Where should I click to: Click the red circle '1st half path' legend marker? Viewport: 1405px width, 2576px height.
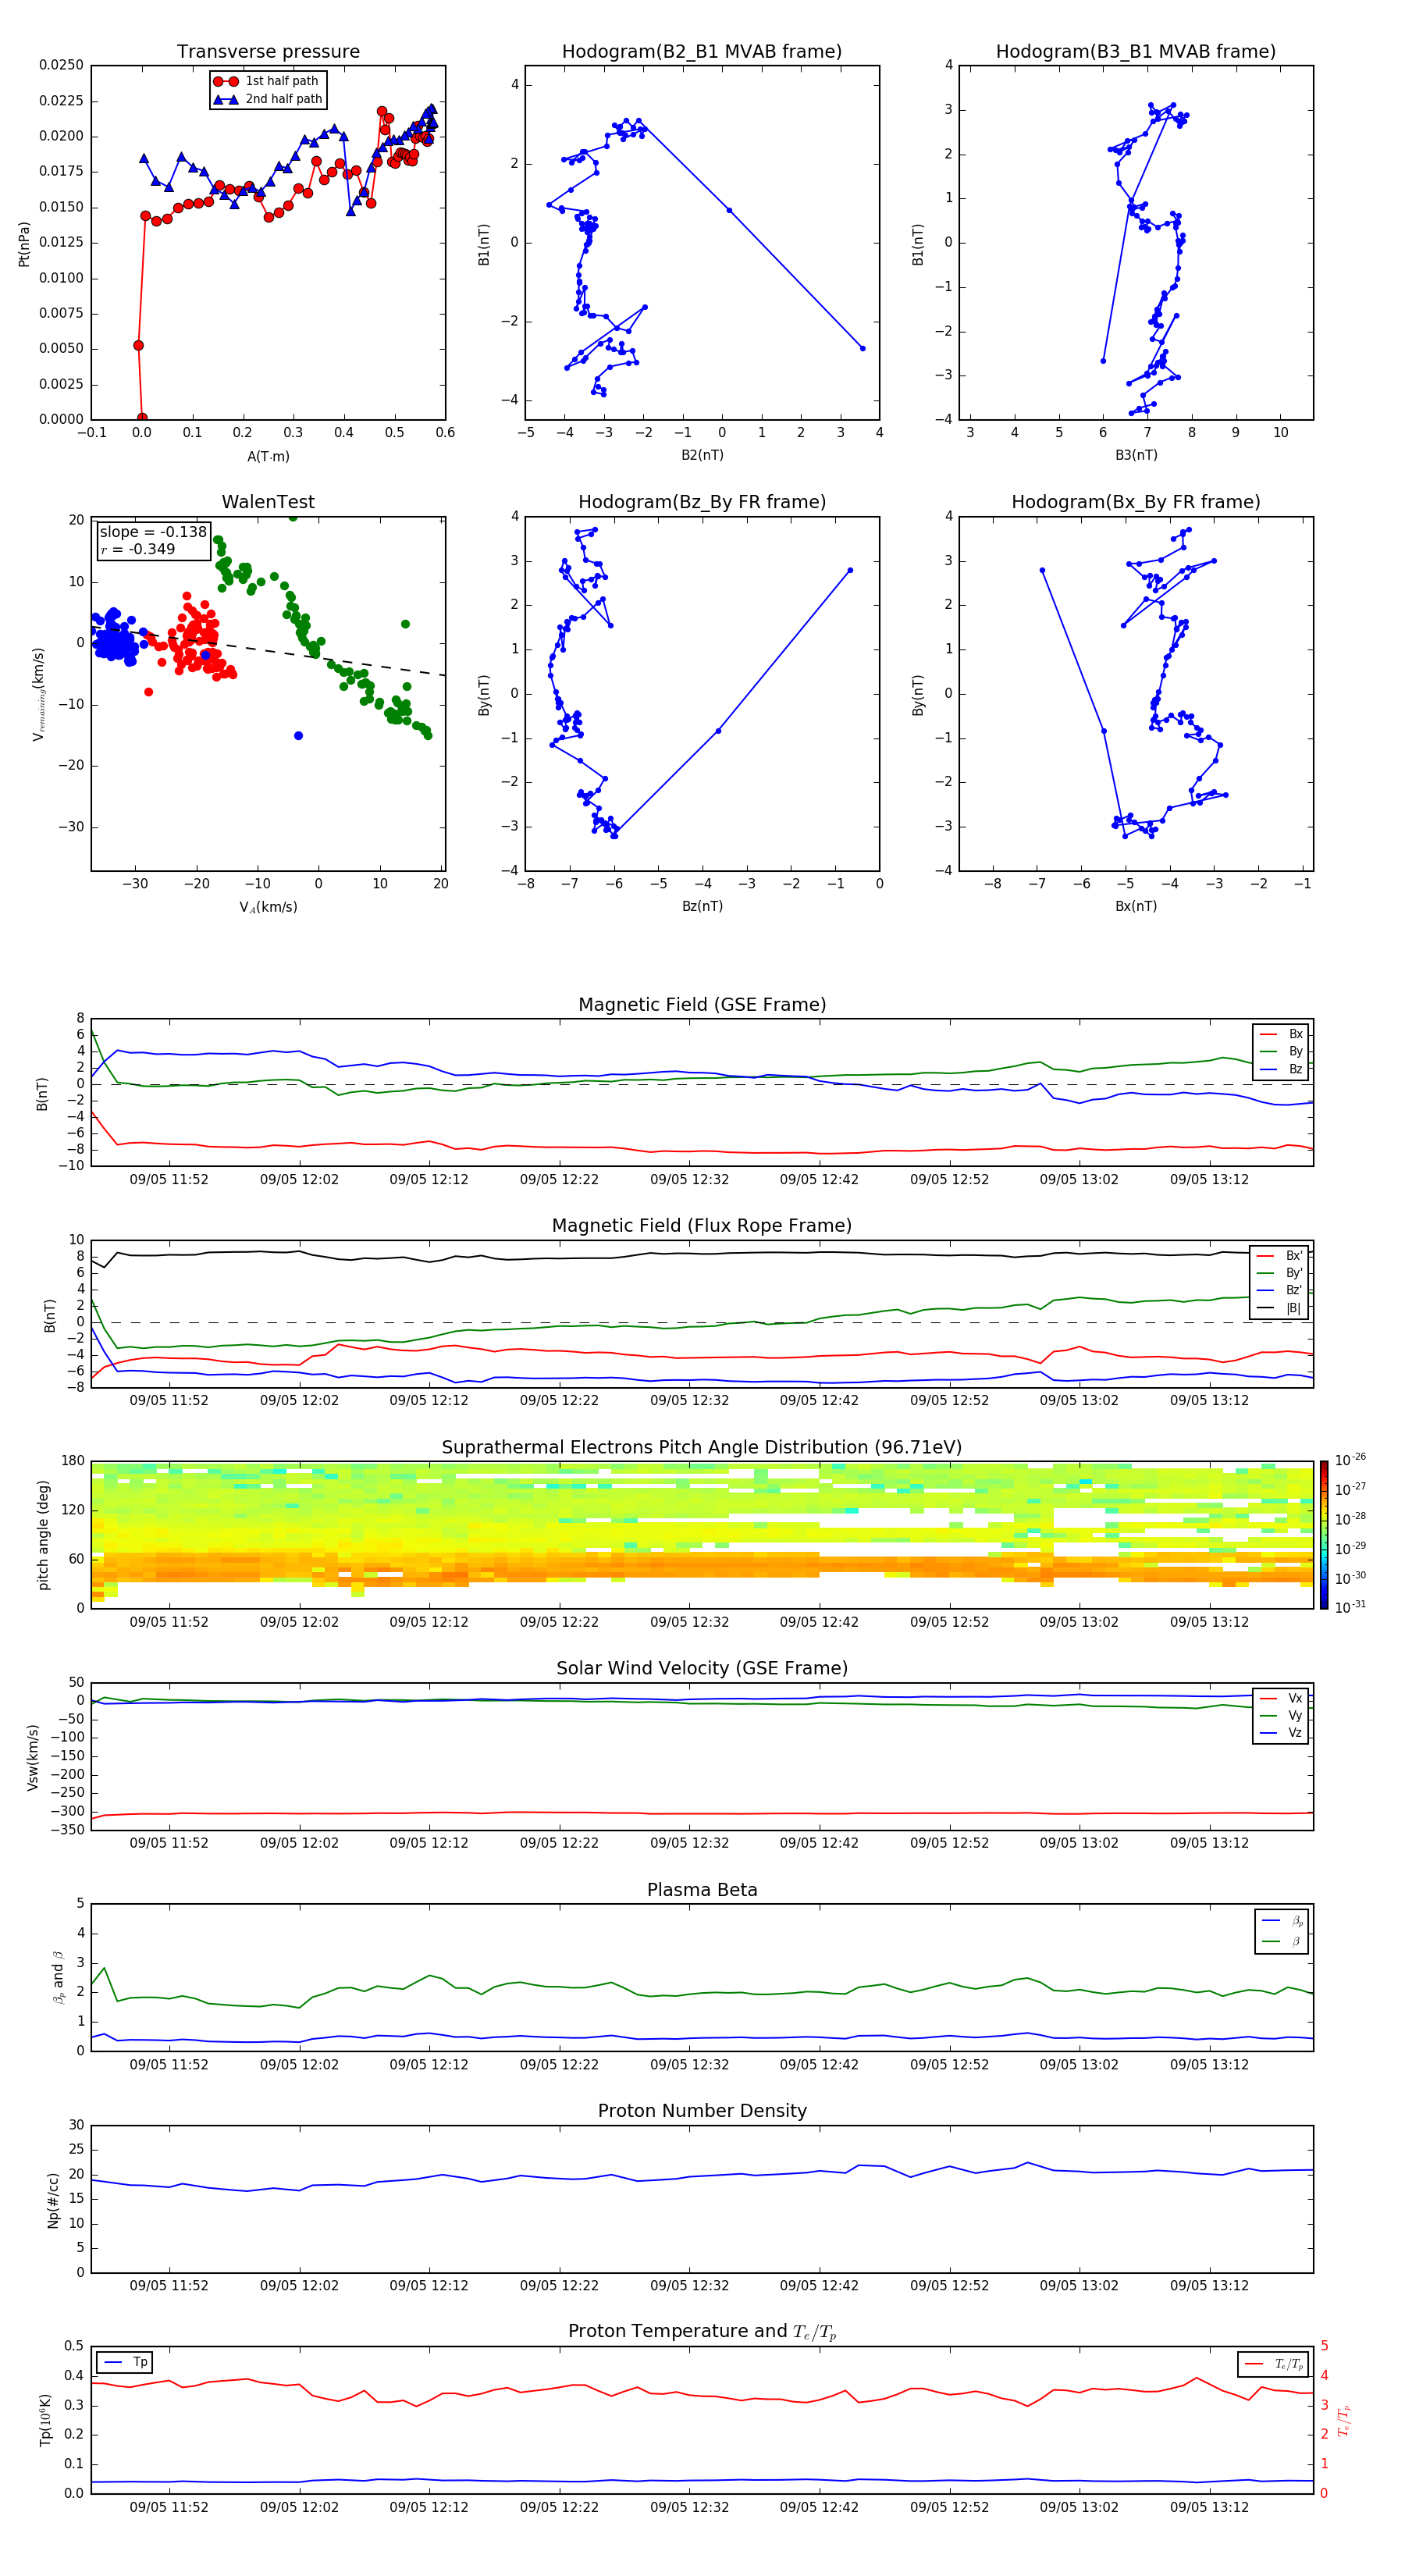pos(226,81)
